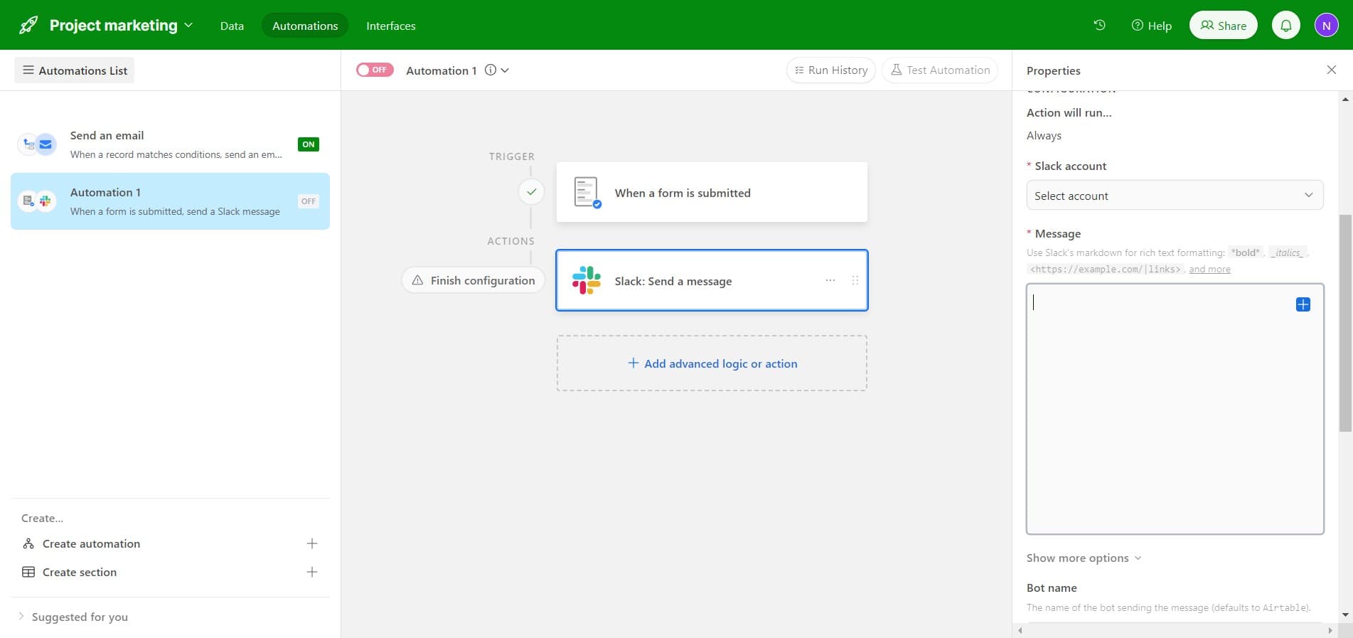The width and height of the screenshot is (1353, 638).
Task: Click Slack logo in action card
Action: (586, 280)
